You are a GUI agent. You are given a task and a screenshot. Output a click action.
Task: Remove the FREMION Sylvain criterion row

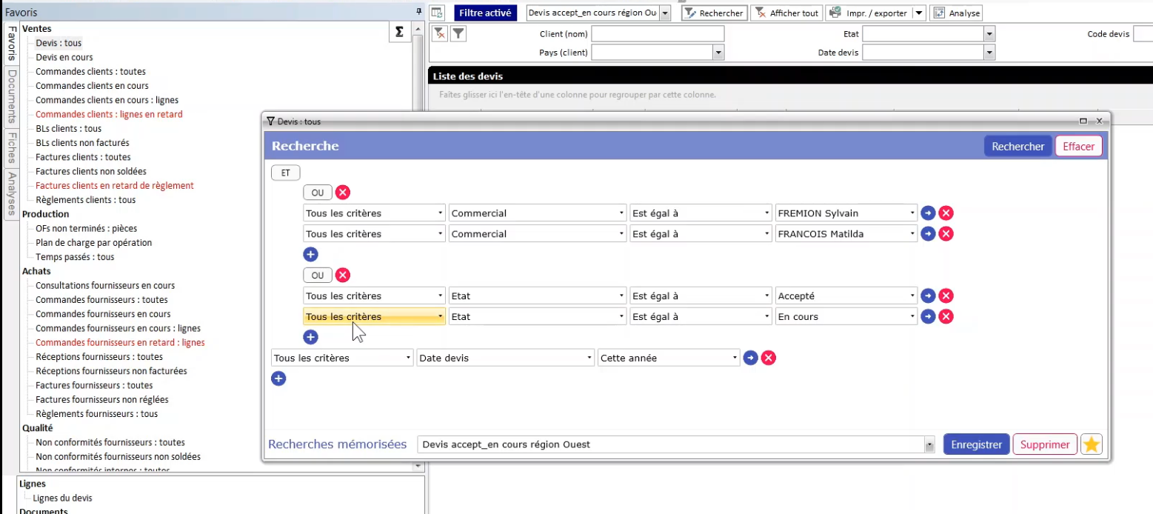946,213
